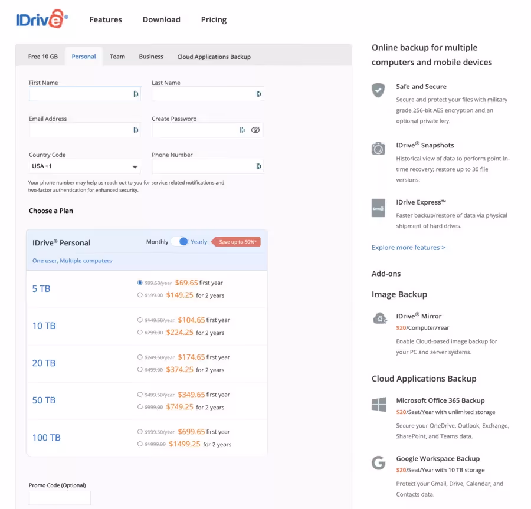Switch to the Business tab
Image resolution: width=531 pixels, height=509 pixels.
coord(151,57)
